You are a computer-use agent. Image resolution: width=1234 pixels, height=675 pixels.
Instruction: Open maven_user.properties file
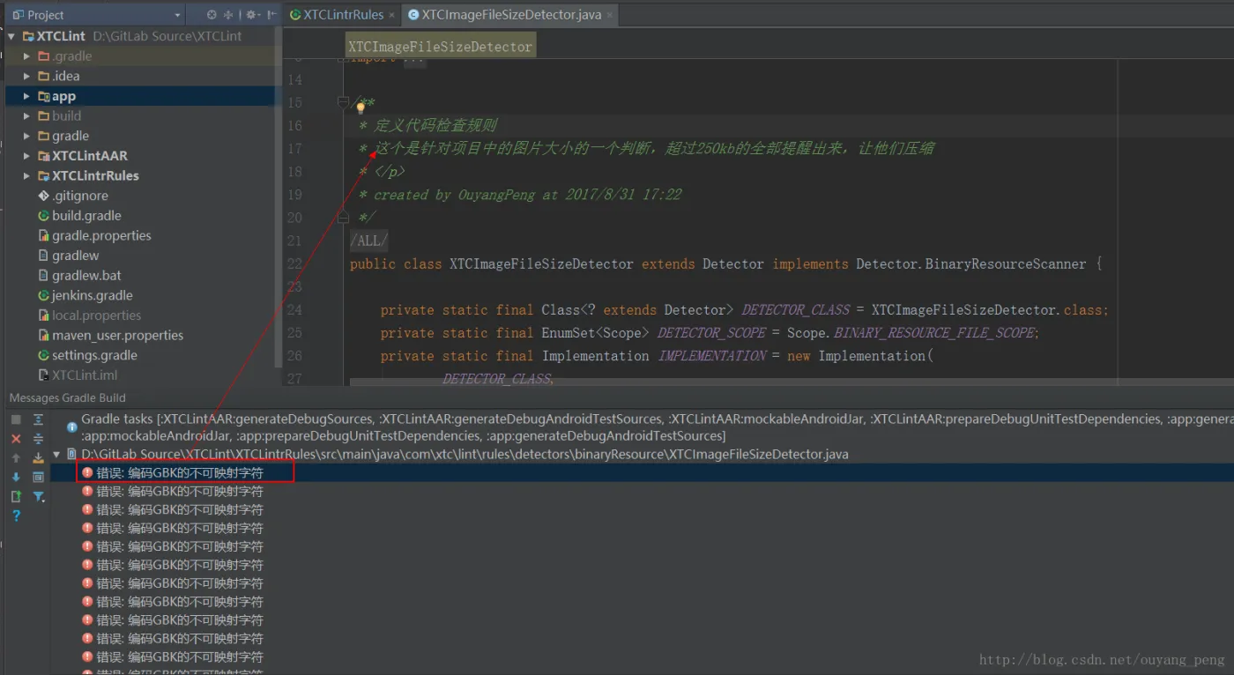point(118,336)
